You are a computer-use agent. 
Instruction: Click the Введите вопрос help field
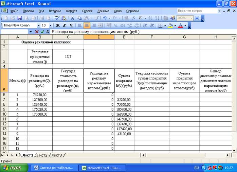(197, 11)
